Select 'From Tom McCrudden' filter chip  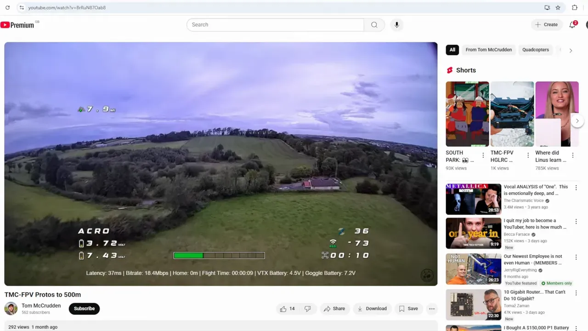tap(488, 50)
